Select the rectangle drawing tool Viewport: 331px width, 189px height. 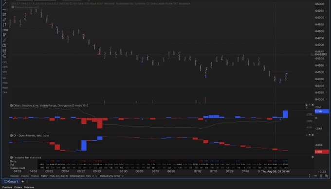click(x=4, y=25)
